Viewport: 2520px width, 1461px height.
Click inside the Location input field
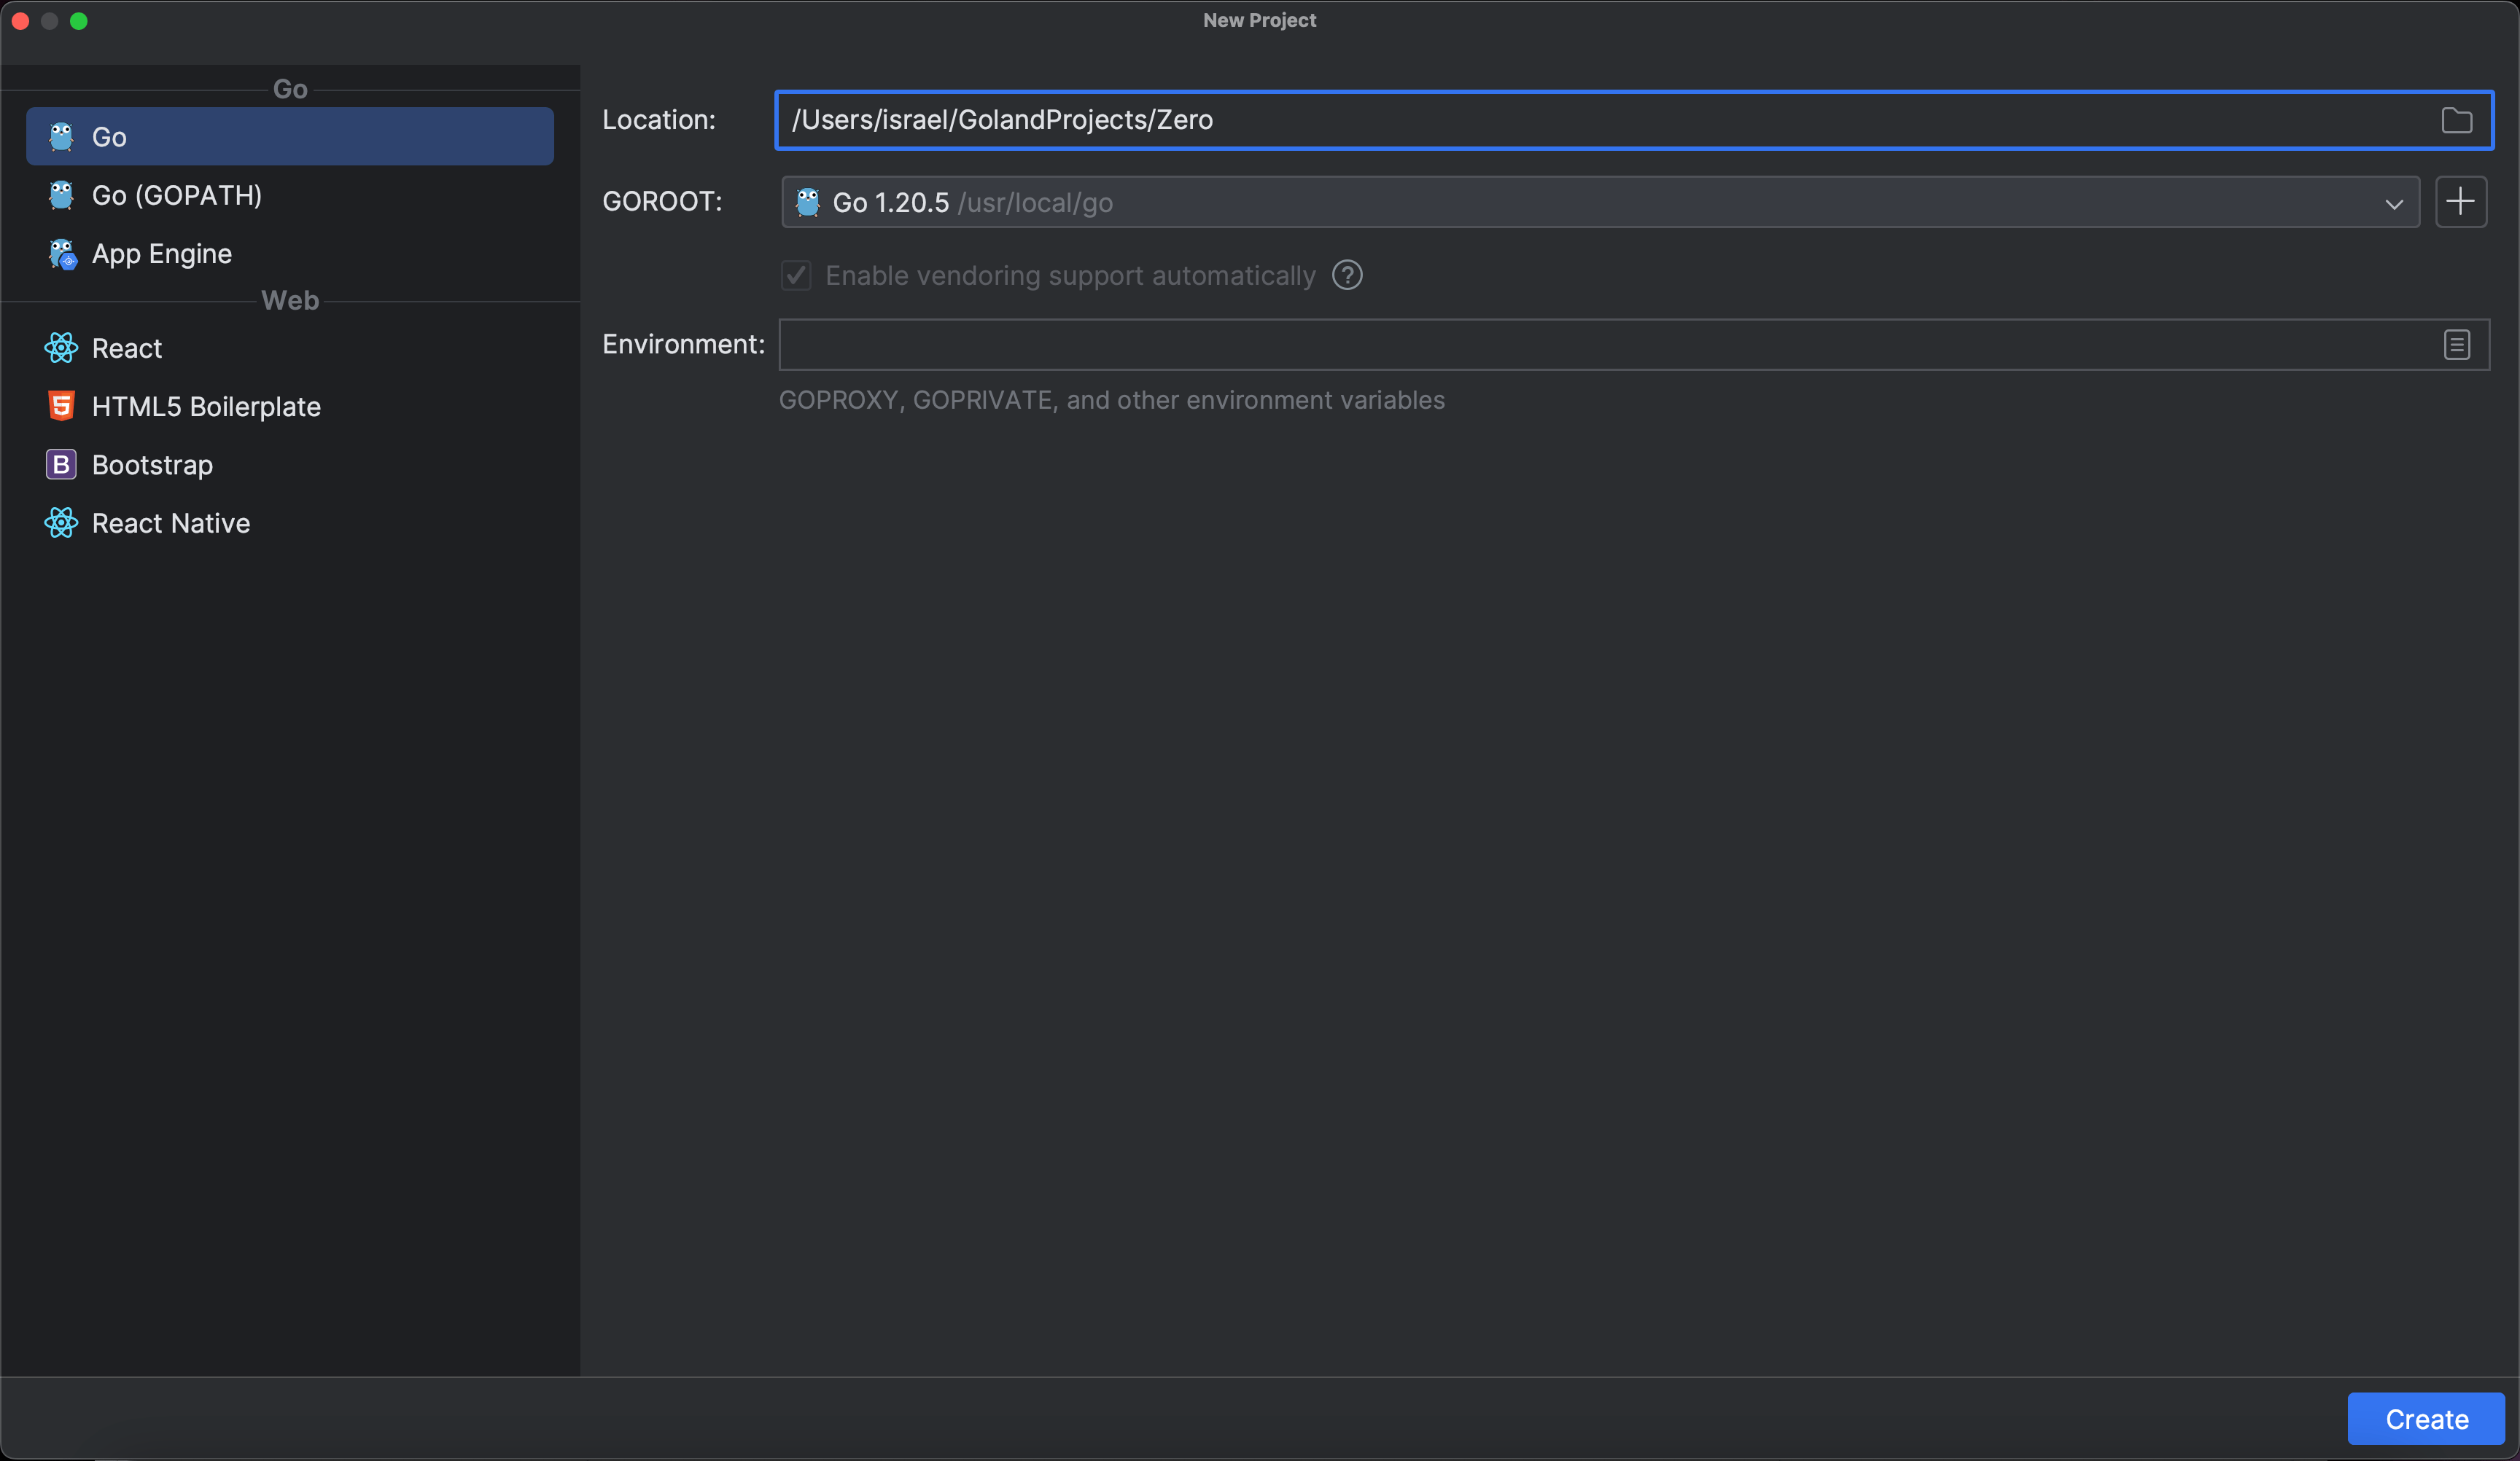pos(1400,120)
